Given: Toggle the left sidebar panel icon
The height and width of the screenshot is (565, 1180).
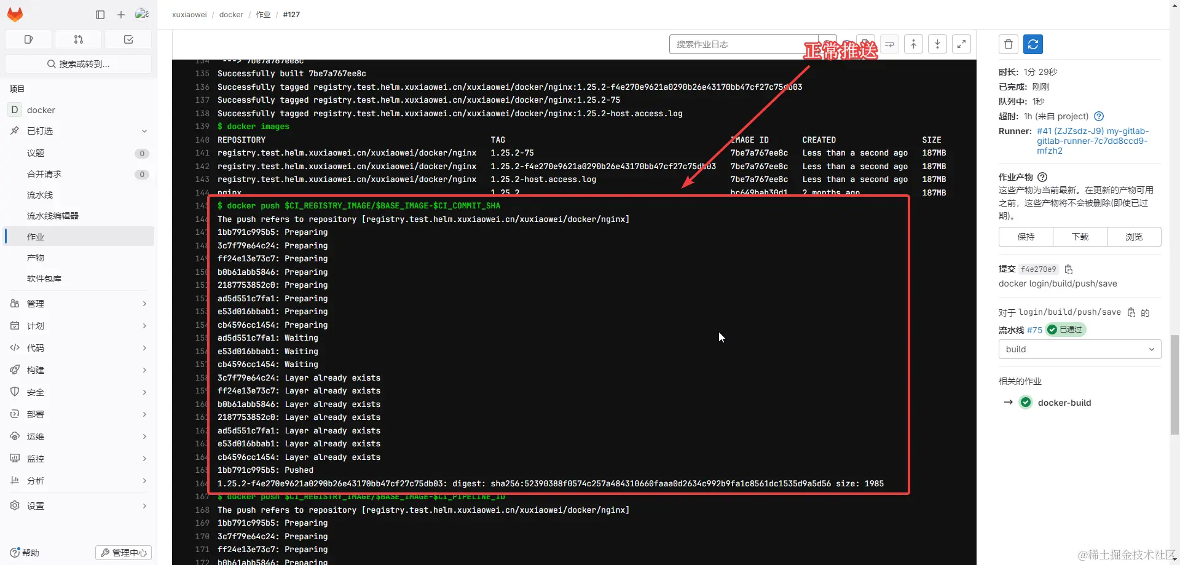Looking at the screenshot, I should click(x=100, y=15).
